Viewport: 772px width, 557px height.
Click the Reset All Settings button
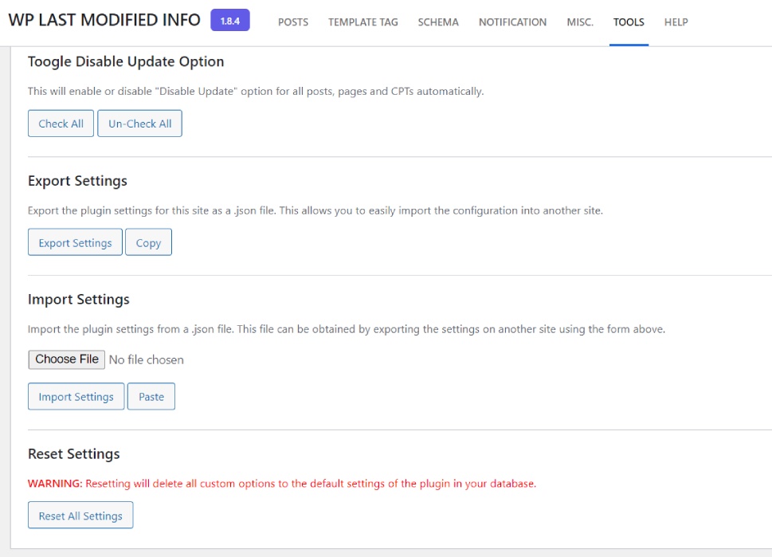pos(80,516)
